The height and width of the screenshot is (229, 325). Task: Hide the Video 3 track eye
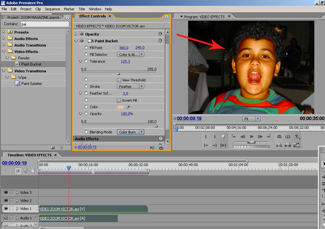5,193
